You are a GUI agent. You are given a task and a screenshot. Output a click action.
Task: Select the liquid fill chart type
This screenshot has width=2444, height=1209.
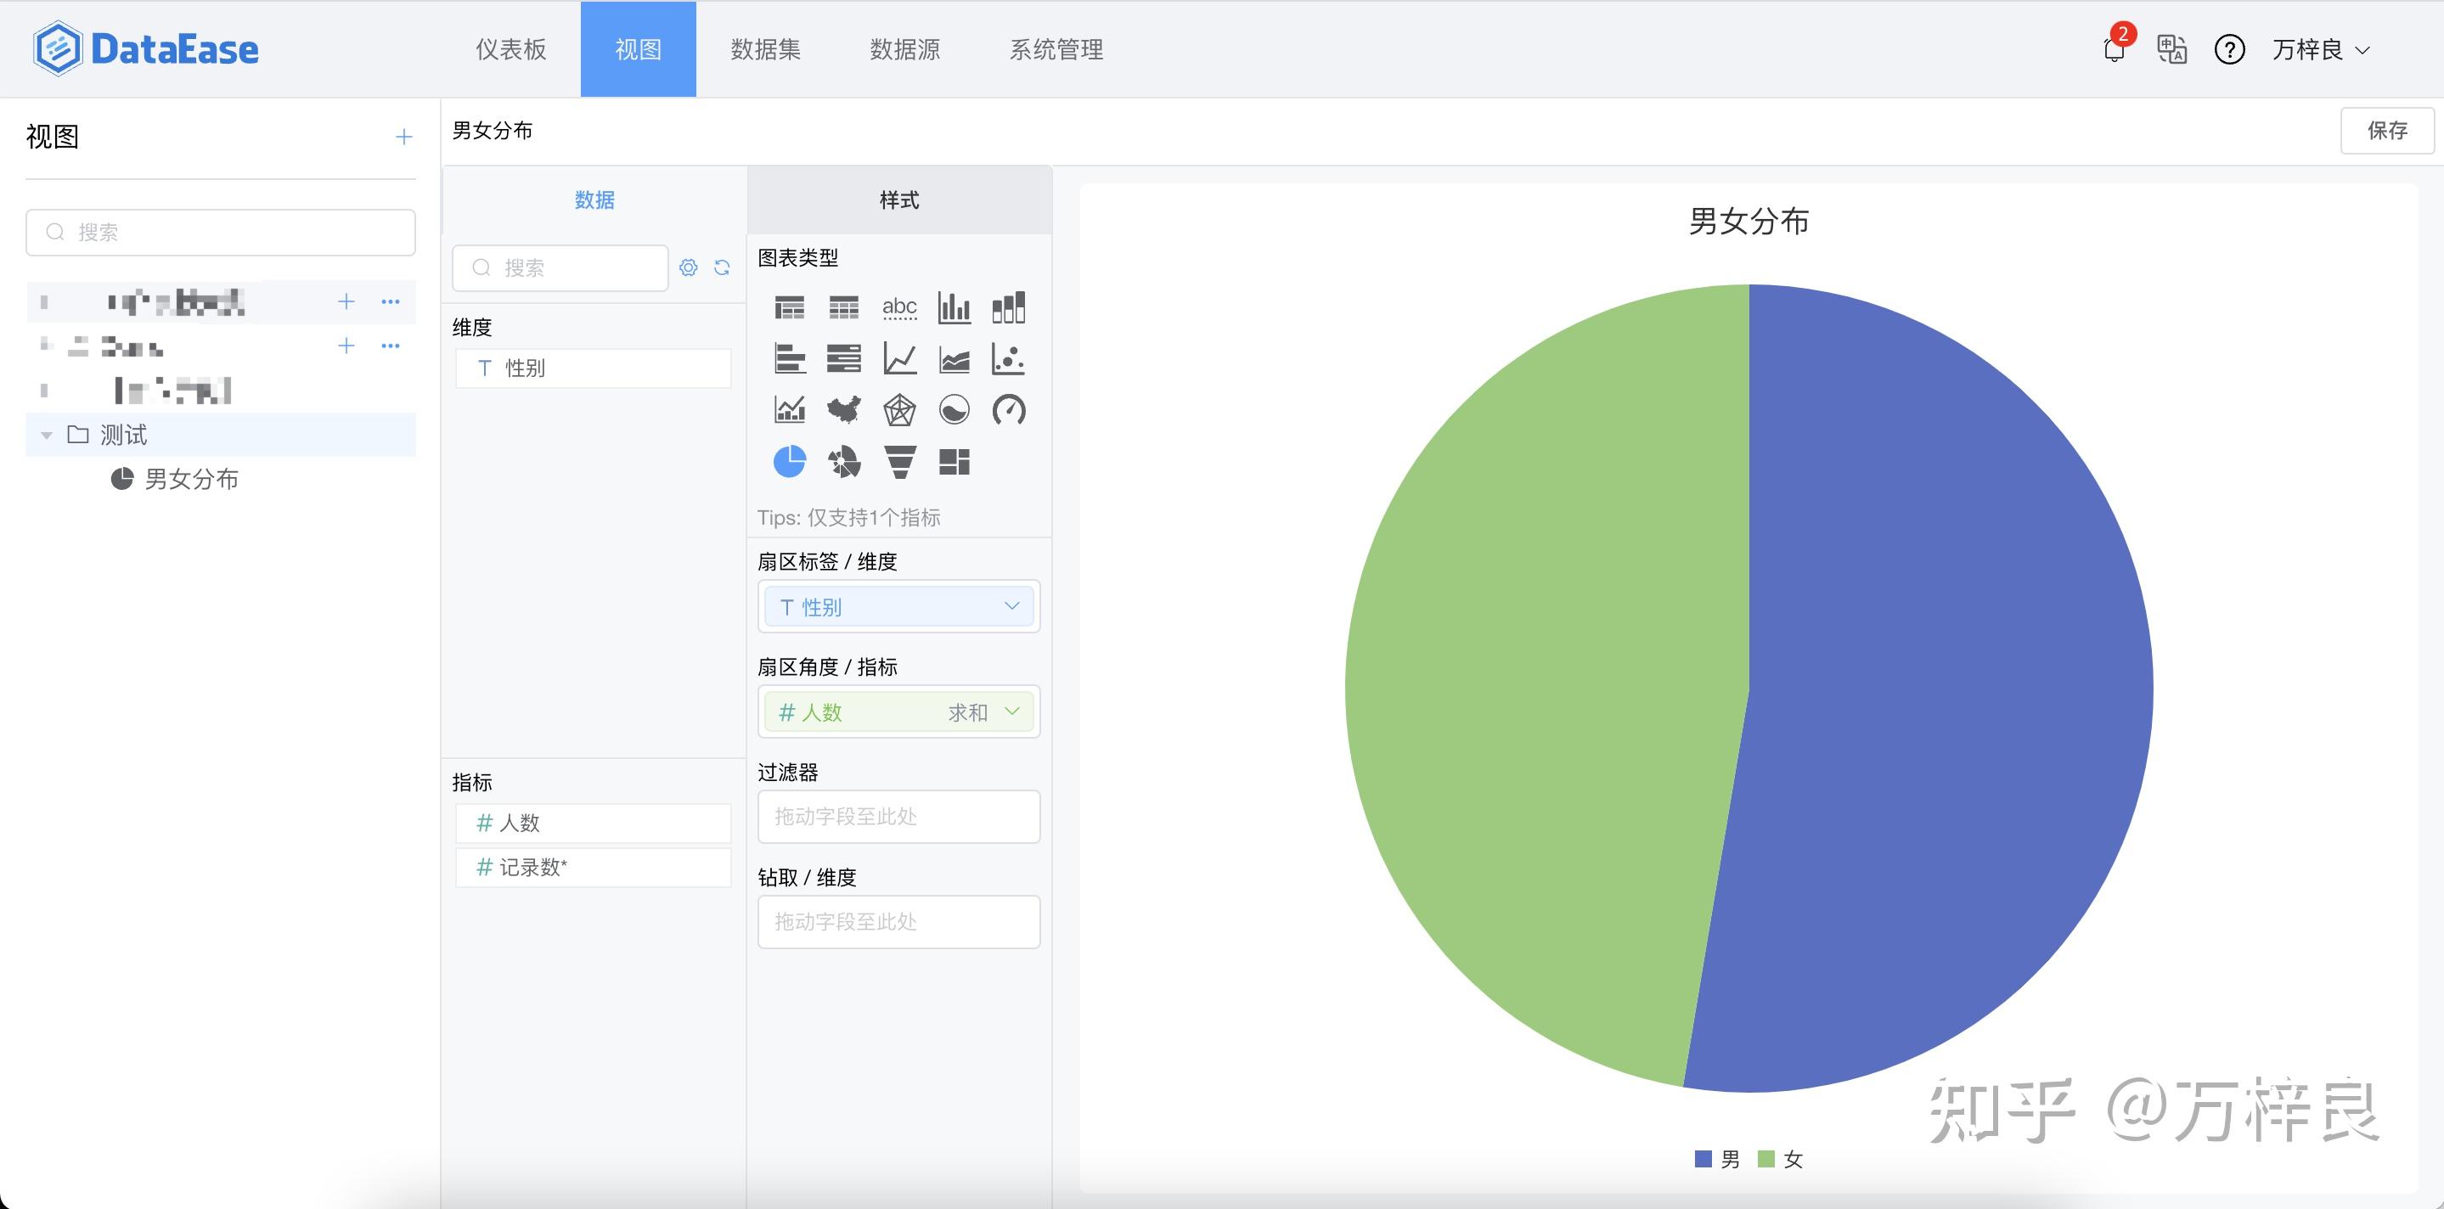(x=955, y=409)
